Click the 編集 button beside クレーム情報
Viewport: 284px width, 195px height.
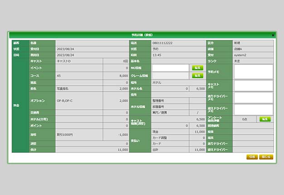click(197, 75)
